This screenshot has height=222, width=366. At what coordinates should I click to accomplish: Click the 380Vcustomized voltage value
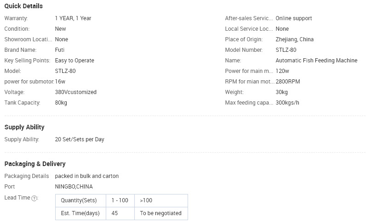click(75, 92)
